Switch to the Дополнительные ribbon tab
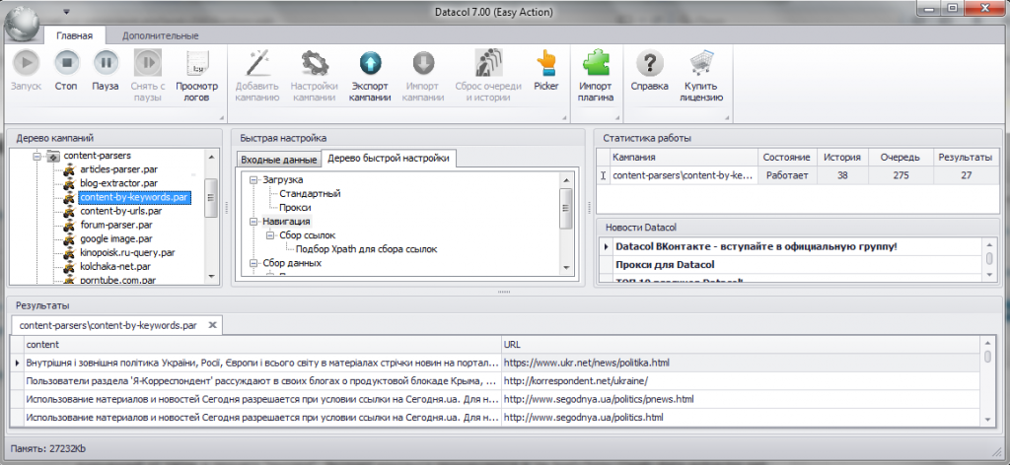Image resolution: width=1010 pixels, height=465 pixels. (x=161, y=35)
